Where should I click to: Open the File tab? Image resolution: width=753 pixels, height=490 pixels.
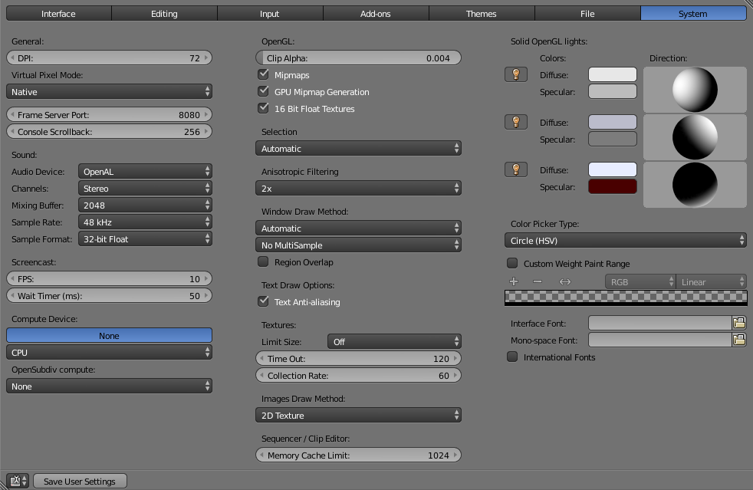588,14
